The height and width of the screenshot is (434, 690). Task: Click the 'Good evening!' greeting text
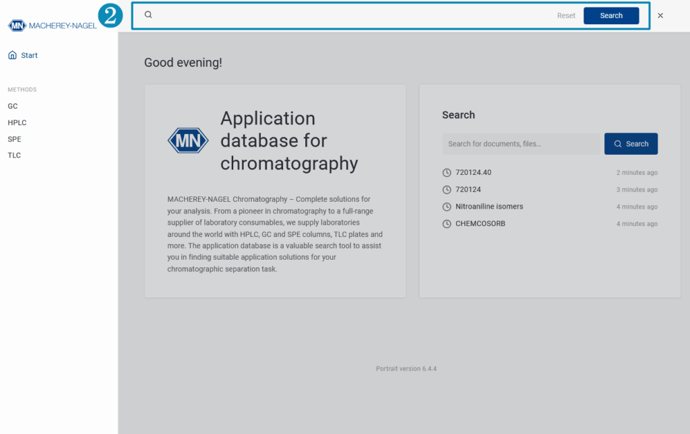click(x=183, y=63)
